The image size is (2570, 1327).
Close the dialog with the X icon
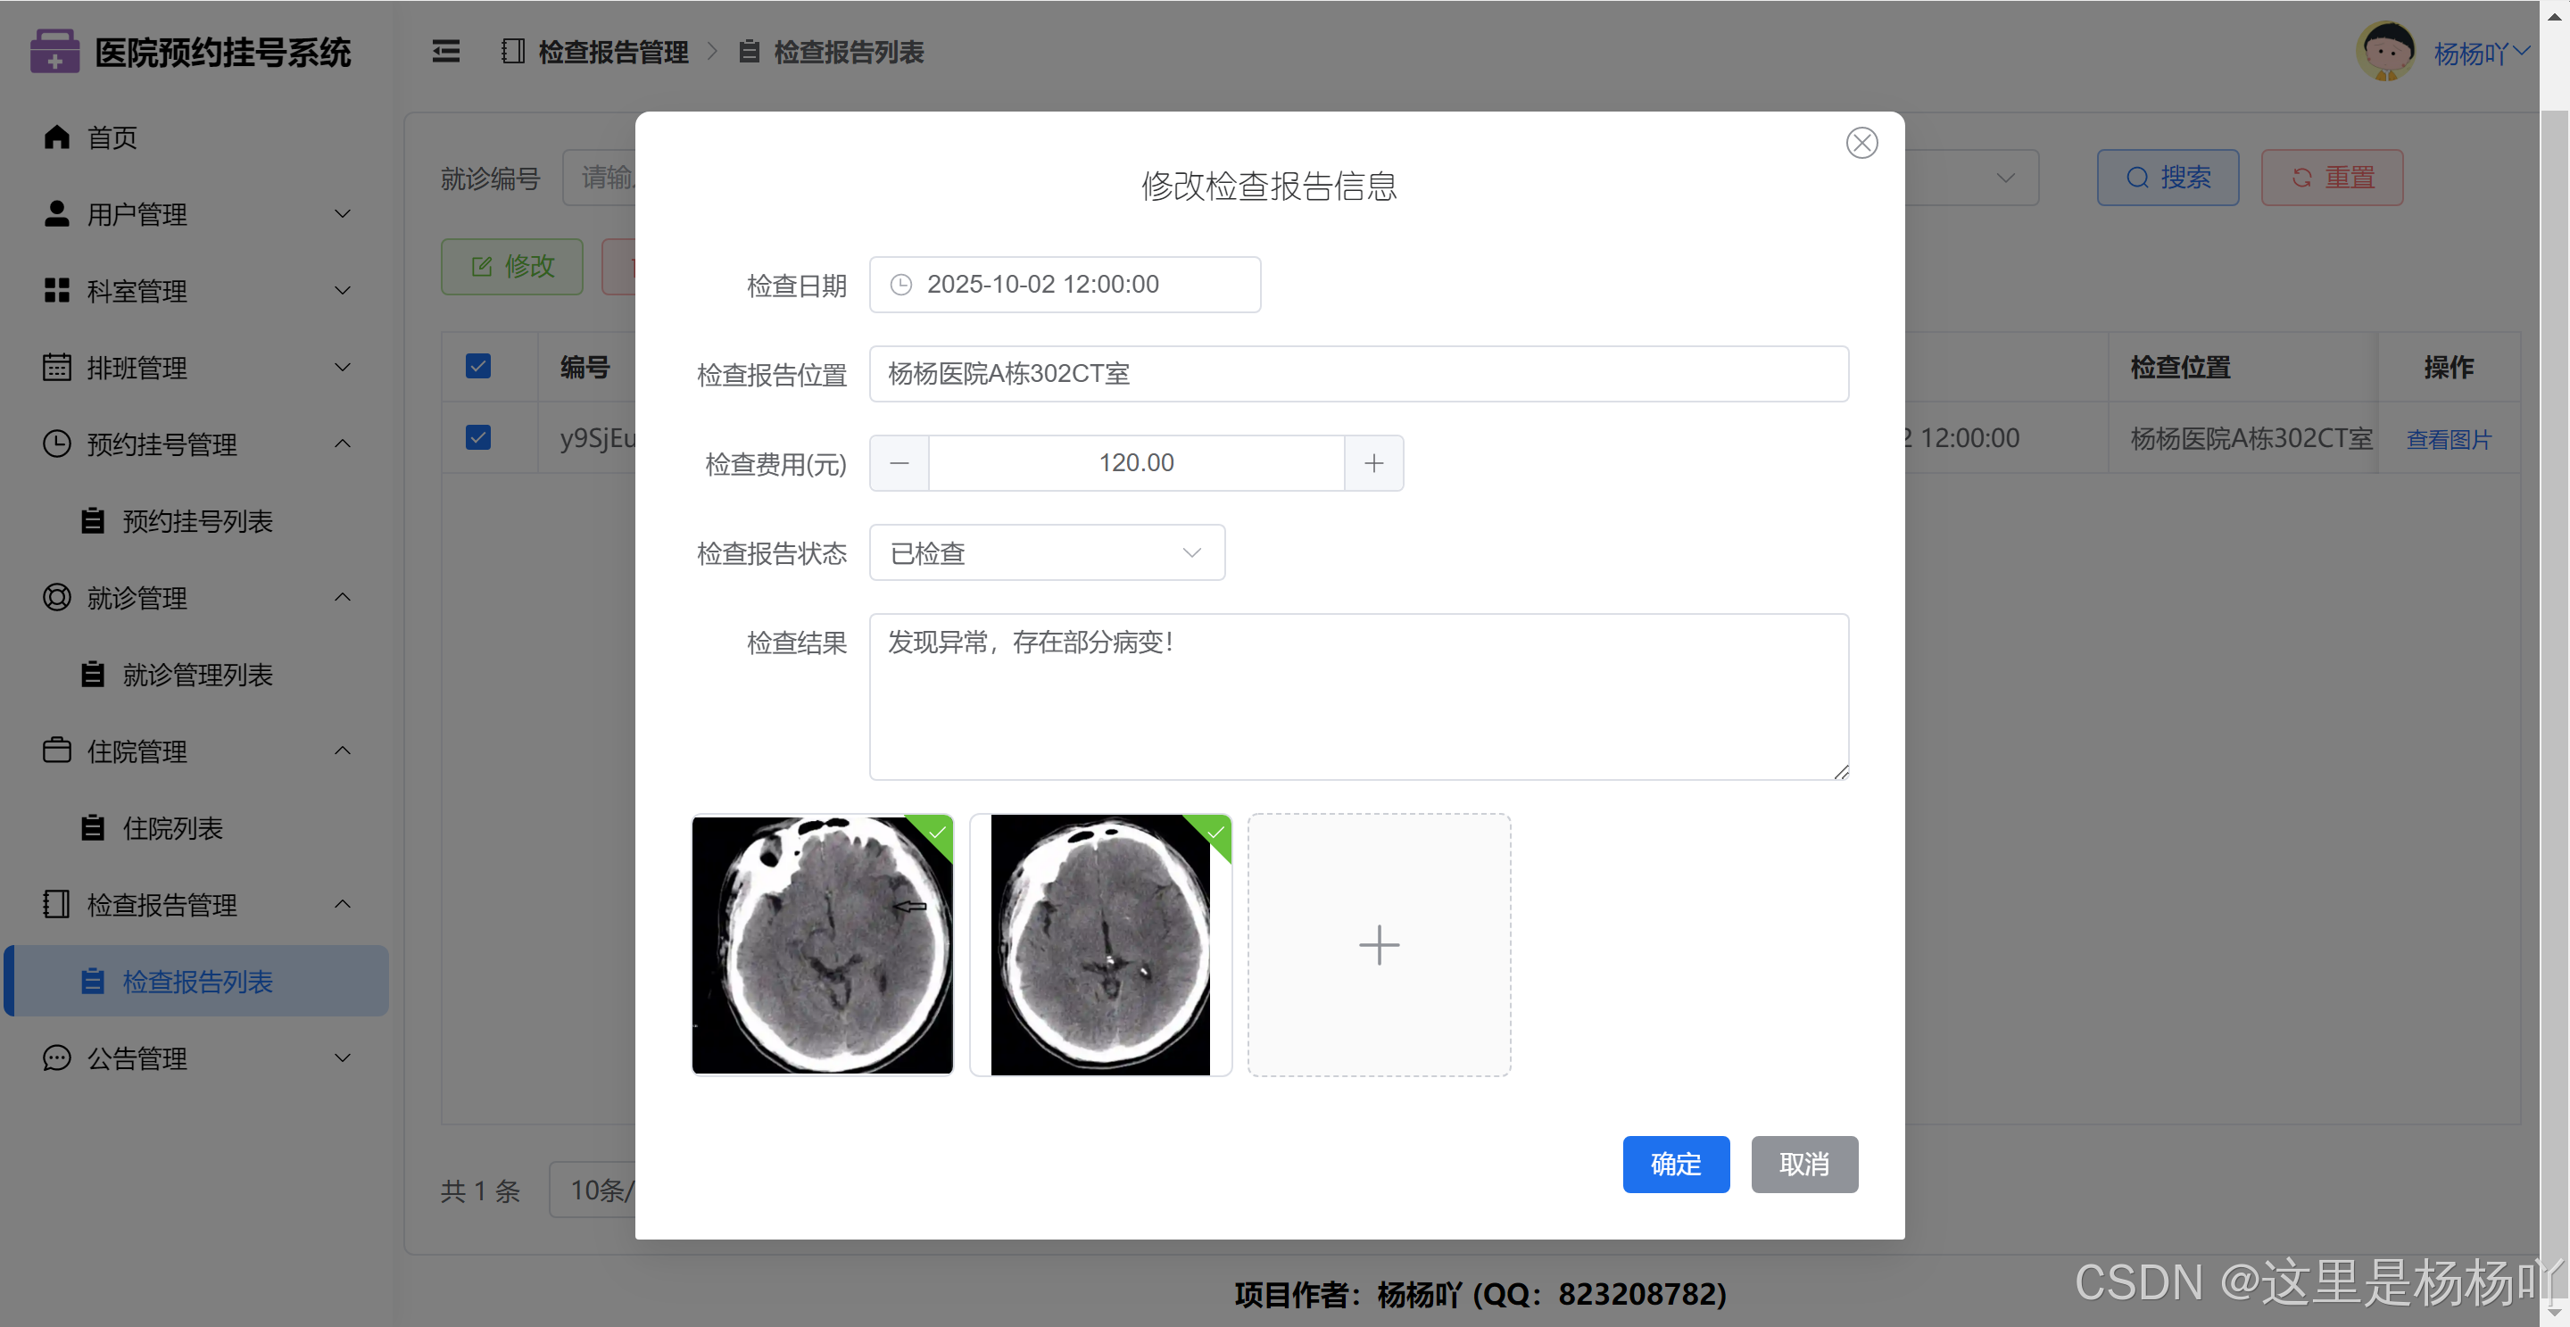(1861, 143)
